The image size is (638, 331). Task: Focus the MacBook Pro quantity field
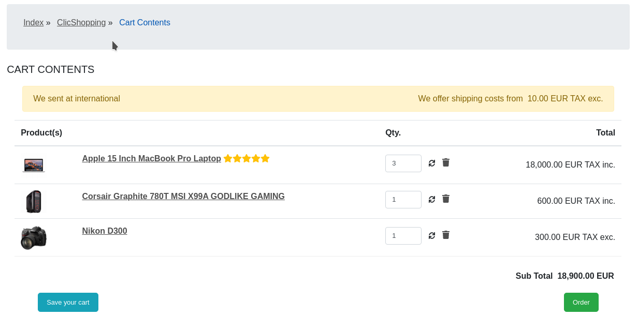pos(403,163)
